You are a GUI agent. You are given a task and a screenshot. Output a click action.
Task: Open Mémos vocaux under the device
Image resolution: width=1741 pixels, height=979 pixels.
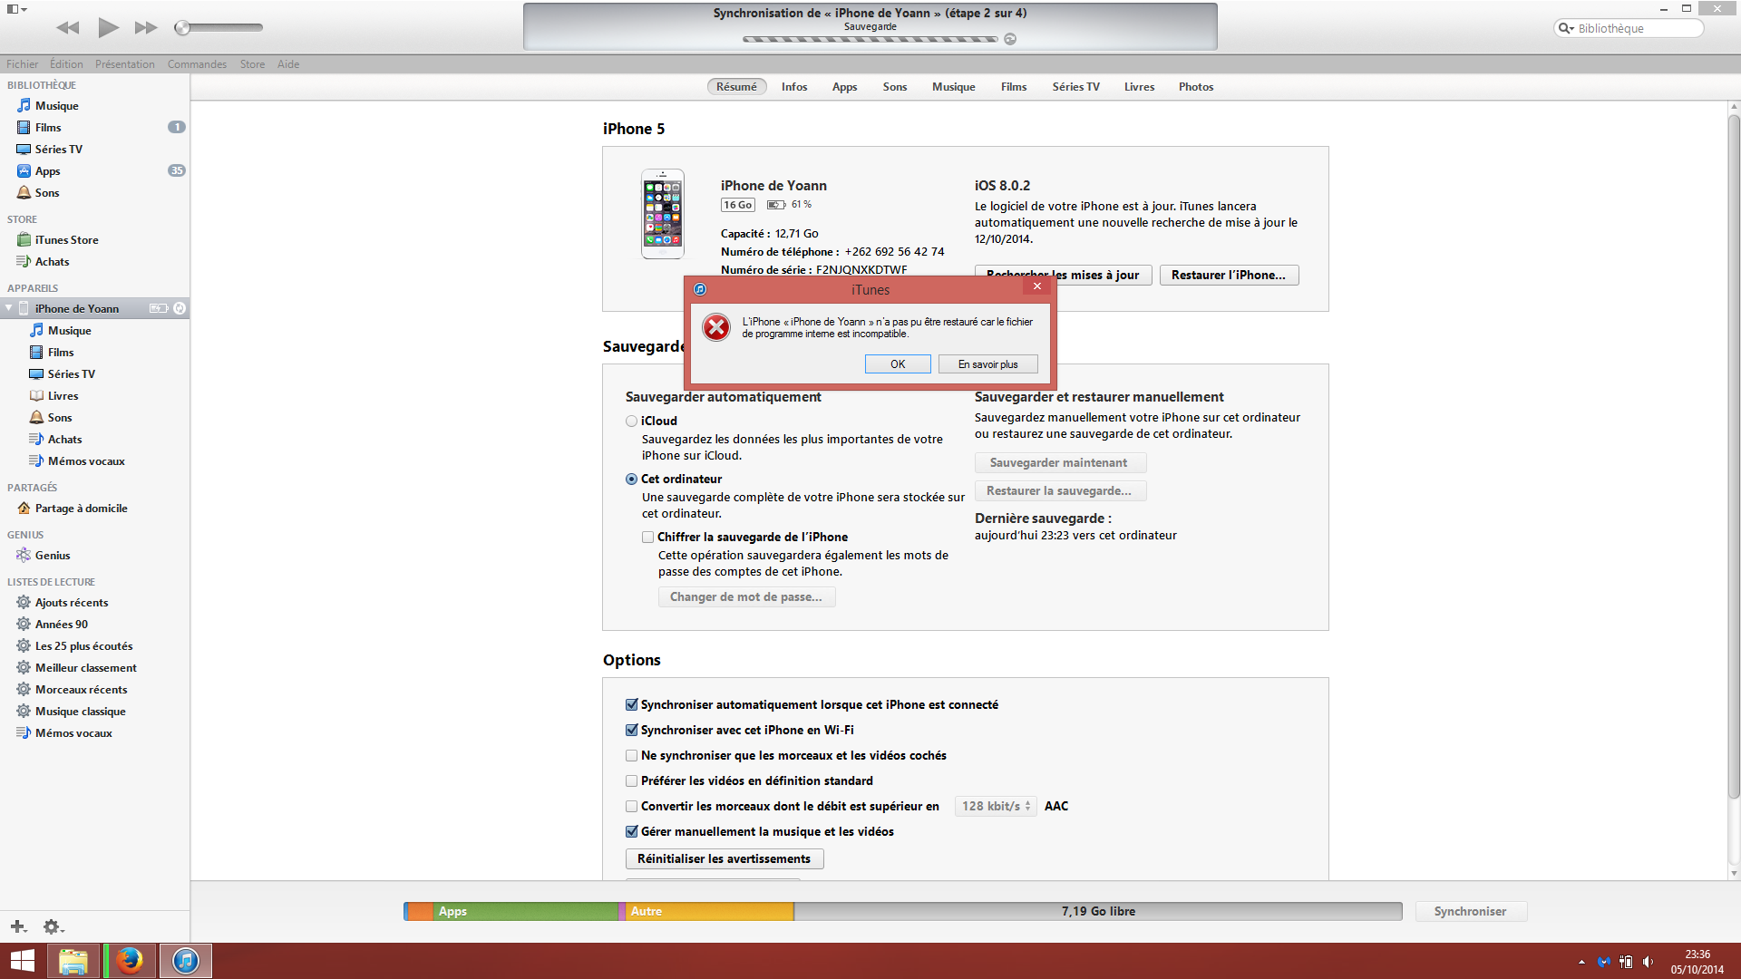click(86, 461)
